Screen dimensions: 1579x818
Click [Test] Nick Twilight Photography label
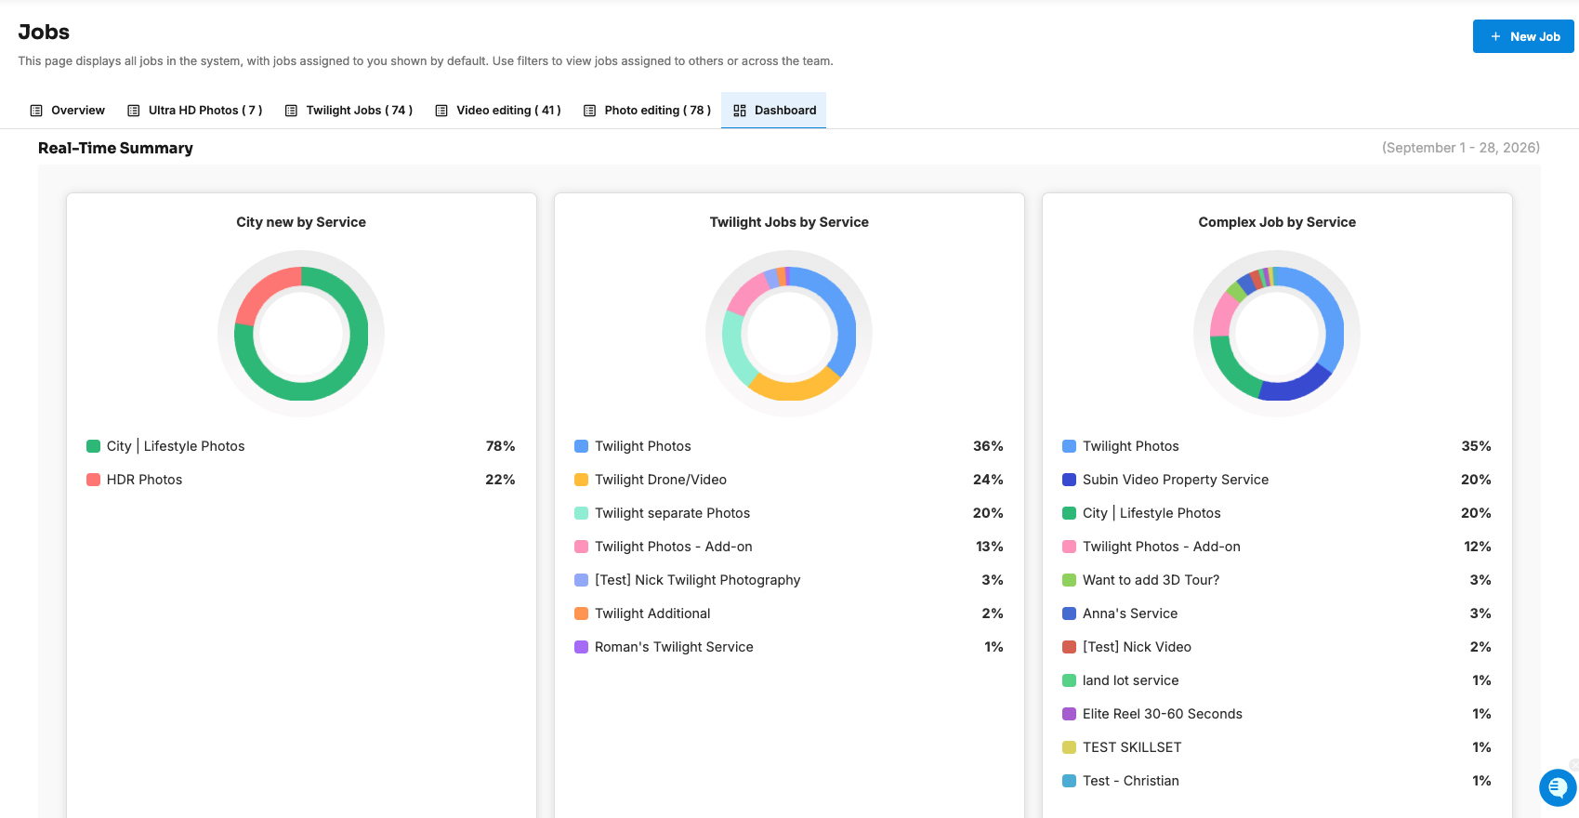tap(697, 580)
